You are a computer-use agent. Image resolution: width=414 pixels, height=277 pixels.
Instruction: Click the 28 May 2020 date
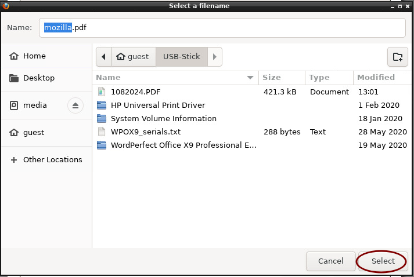click(383, 132)
